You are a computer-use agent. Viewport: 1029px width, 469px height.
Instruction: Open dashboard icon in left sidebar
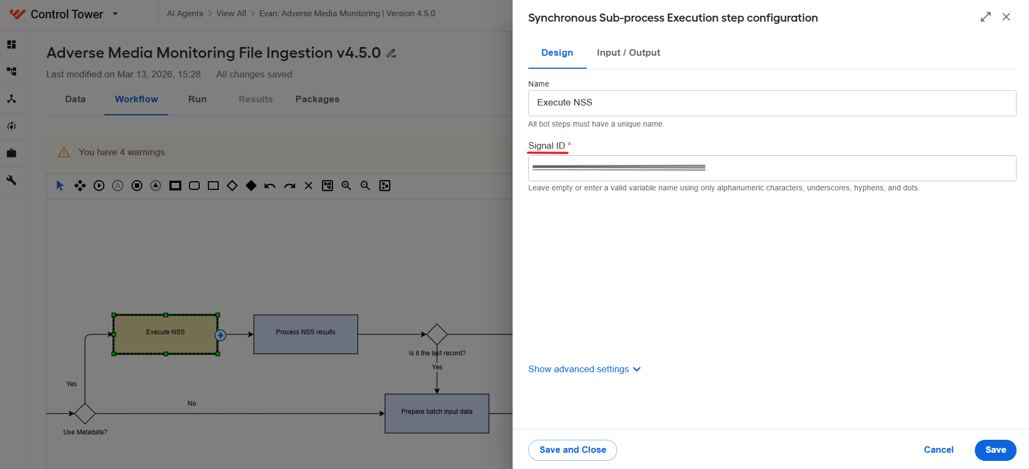tap(11, 44)
